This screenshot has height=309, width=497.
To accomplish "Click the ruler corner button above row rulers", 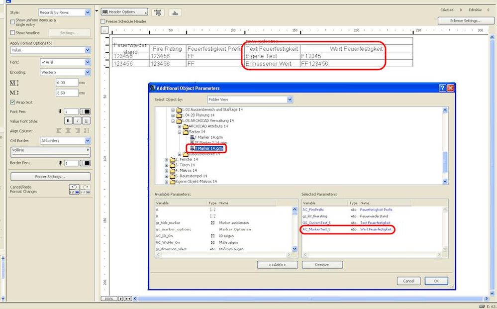I will click(x=104, y=30).
